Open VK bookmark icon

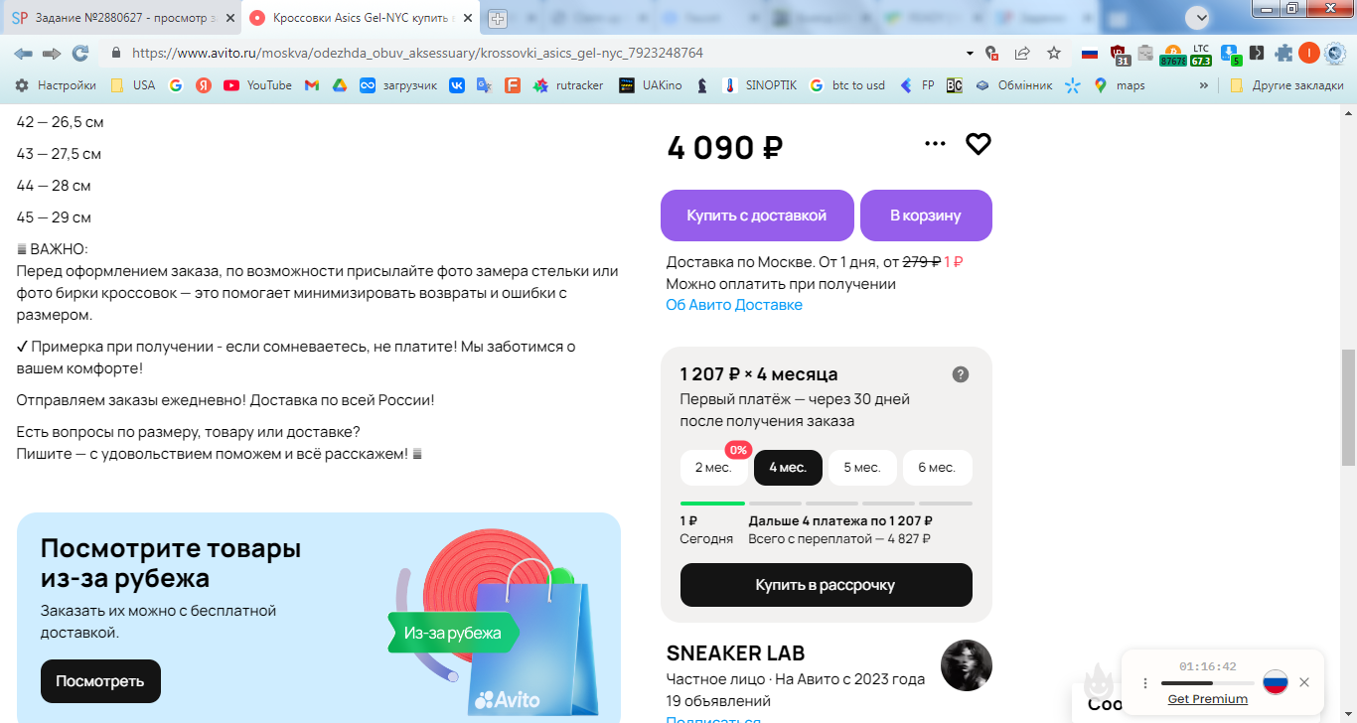point(457,85)
